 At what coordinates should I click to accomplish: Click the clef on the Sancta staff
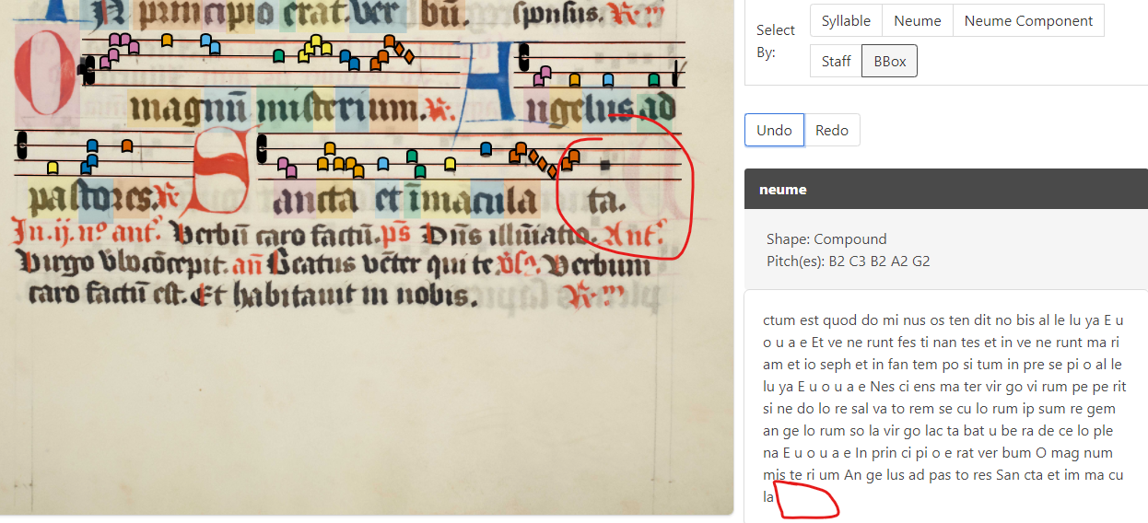pos(263,149)
